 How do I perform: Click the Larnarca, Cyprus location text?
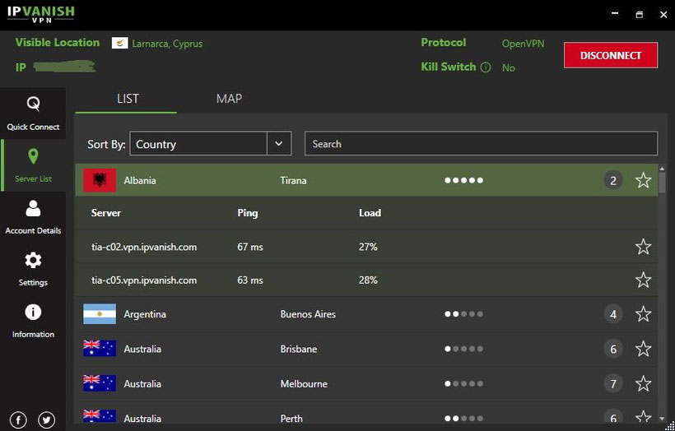coord(167,44)
